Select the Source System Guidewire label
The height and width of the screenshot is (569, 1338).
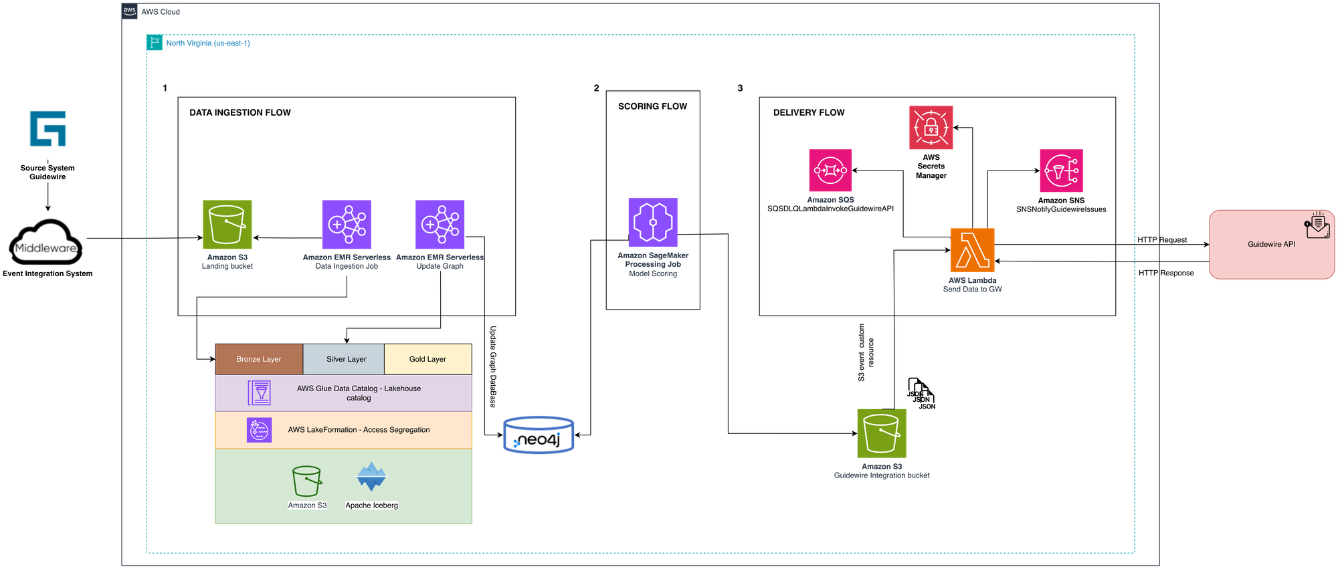[x=47, y=173]
